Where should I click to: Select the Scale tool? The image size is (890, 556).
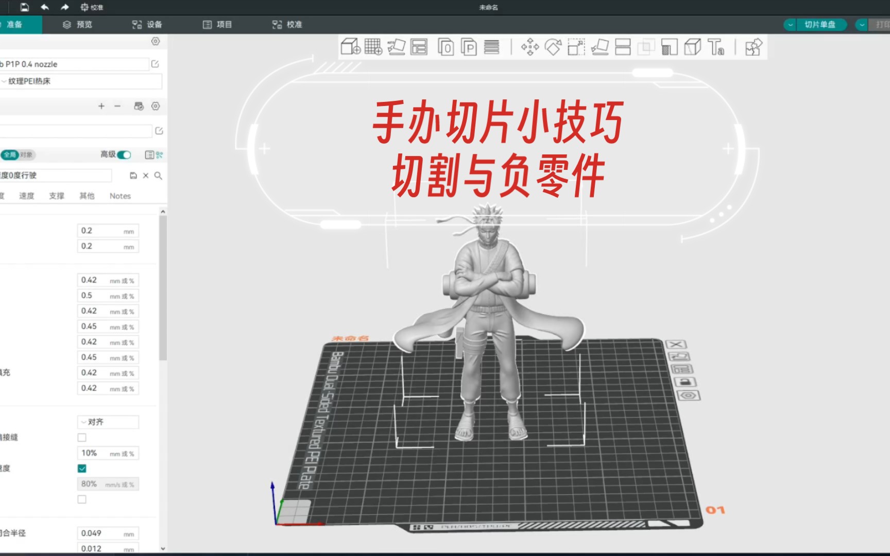point(576,47)
